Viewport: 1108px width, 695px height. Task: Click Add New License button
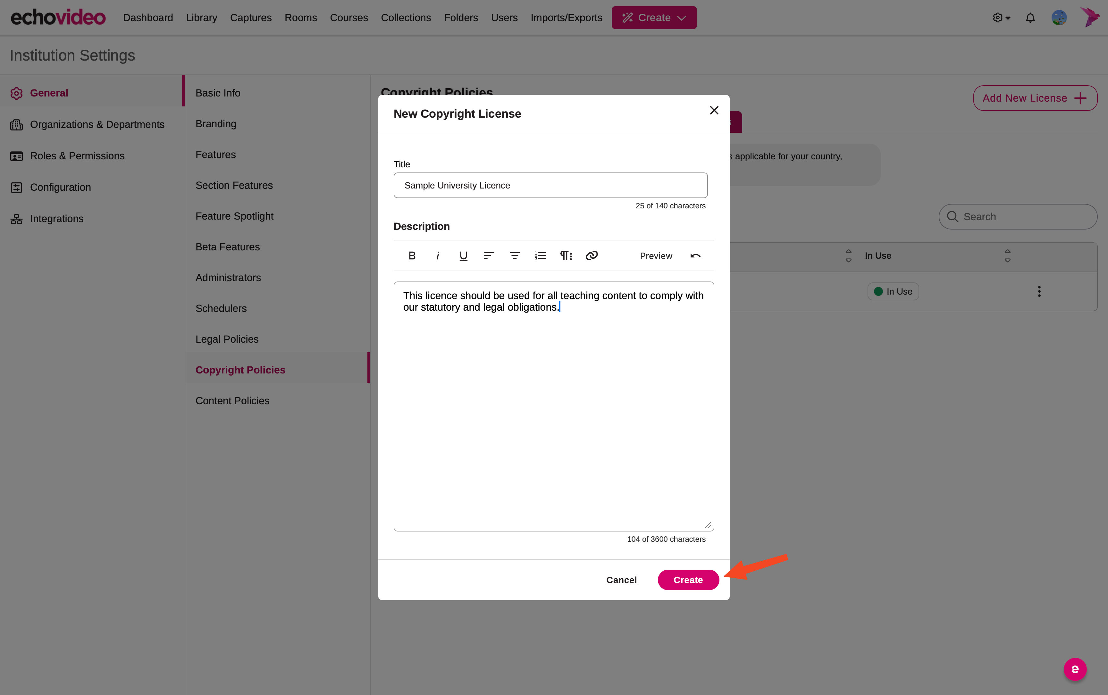(x=1035, y=98)
